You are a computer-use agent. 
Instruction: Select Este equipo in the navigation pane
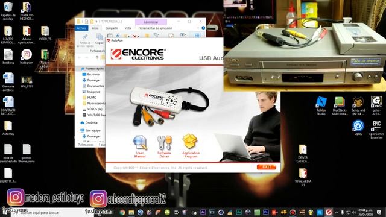[90, 130]
